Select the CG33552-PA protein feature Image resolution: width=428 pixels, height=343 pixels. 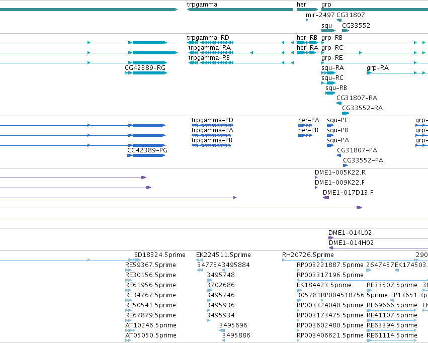coord(346,165)
